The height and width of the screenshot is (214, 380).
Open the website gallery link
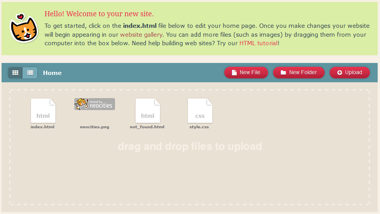click(x=142, y=35)
